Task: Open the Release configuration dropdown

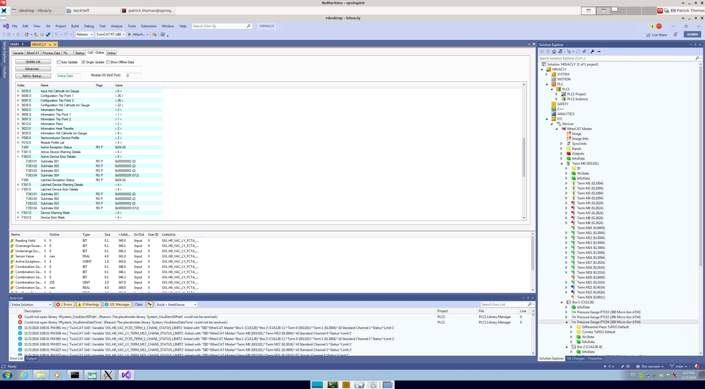Action: (85, 34)
